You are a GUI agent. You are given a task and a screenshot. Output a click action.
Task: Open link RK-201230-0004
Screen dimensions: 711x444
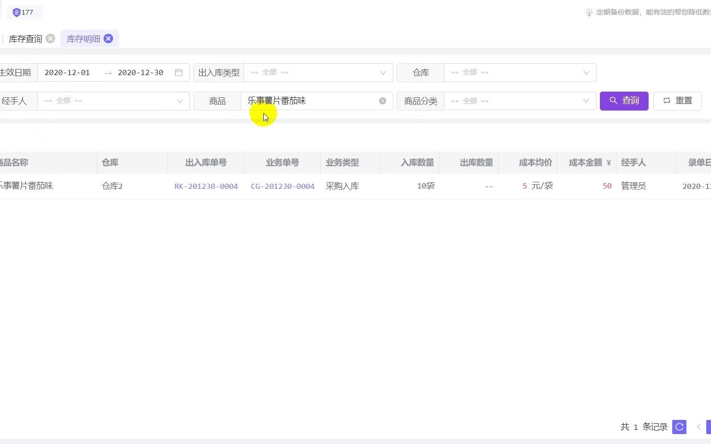pyautogui.click(x=206, y=187)
